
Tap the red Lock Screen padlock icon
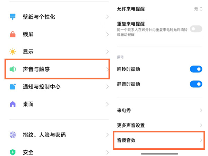(x=13, y=34)
